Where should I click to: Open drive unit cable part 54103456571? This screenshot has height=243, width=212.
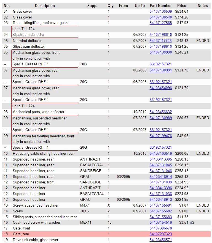(x=161, y=240)
